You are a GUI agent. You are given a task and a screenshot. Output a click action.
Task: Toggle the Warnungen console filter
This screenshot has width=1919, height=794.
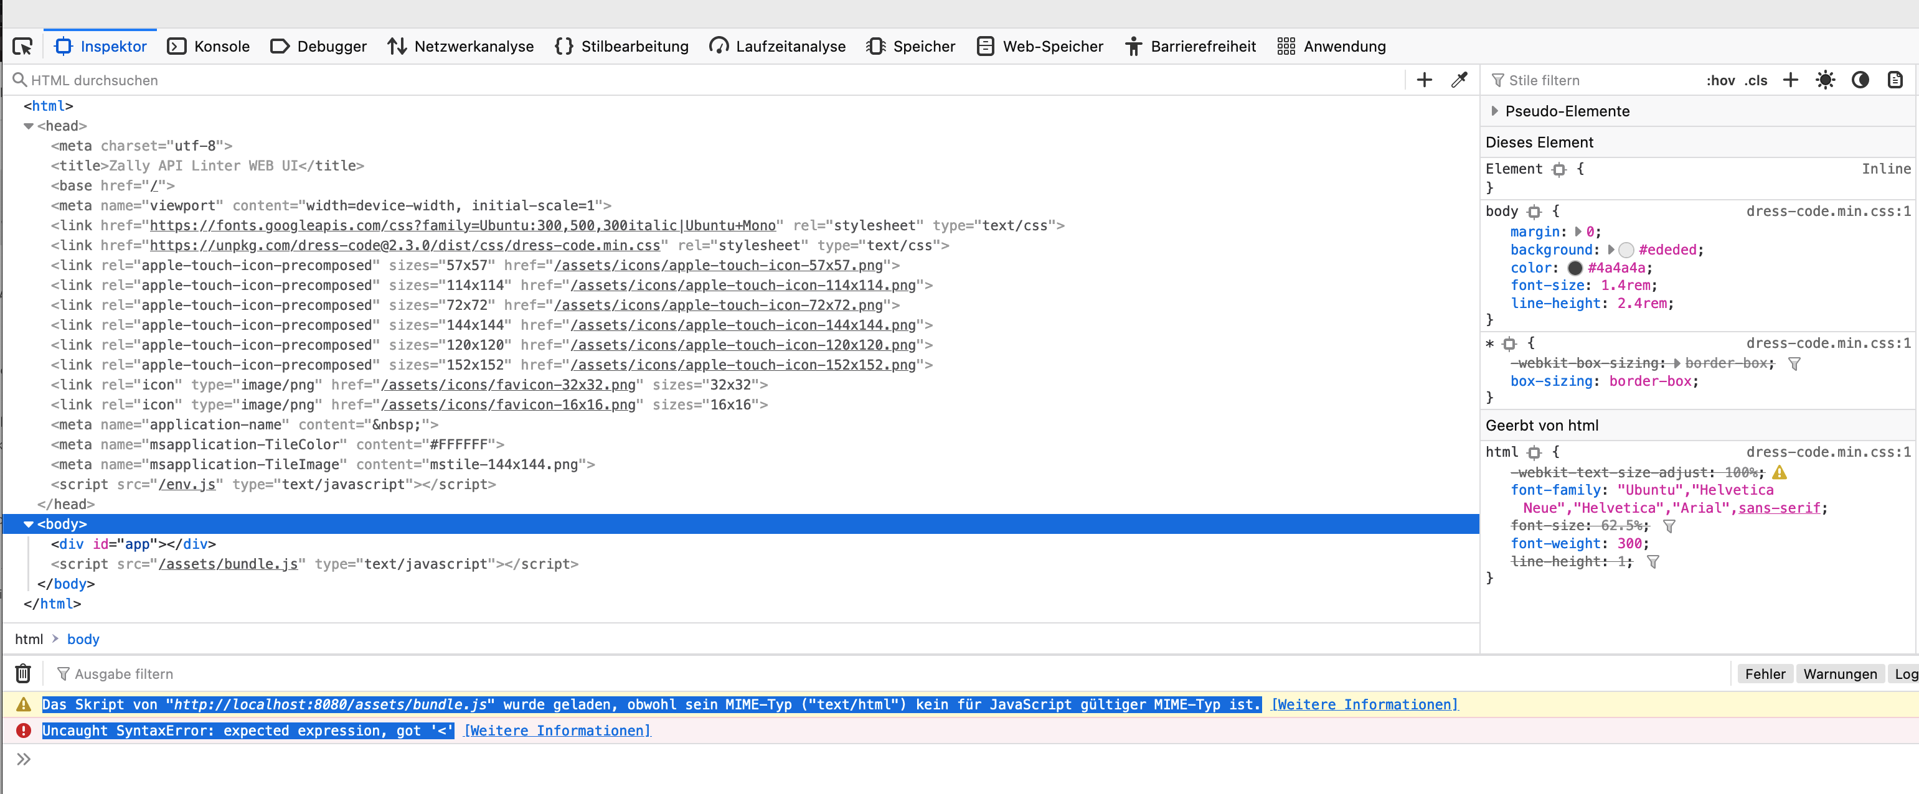pyautogui.click(x=1839, y=673)
